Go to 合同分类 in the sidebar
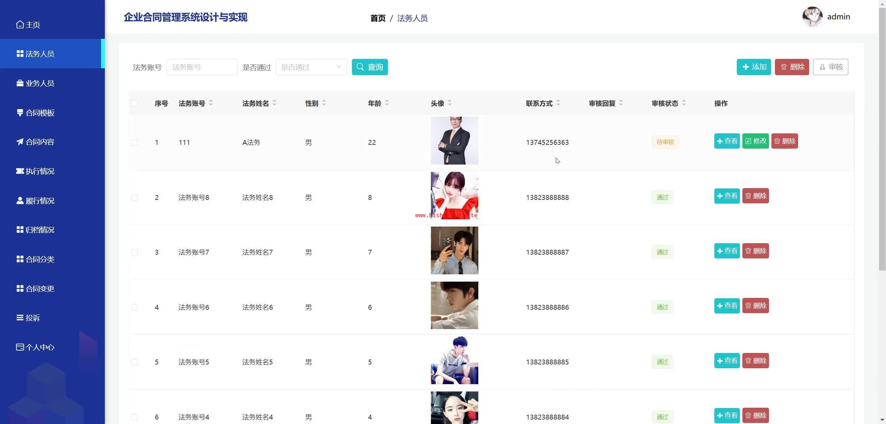Screen dimensions: 886x424 (39, 259)
